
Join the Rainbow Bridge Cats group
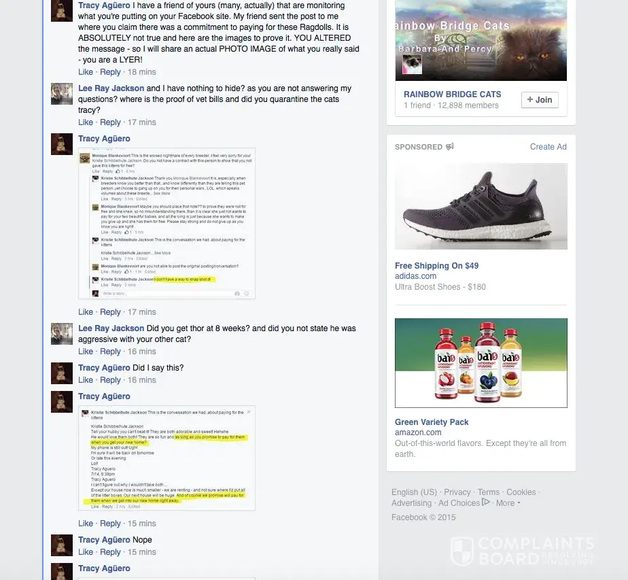click(x=540, y=100)
